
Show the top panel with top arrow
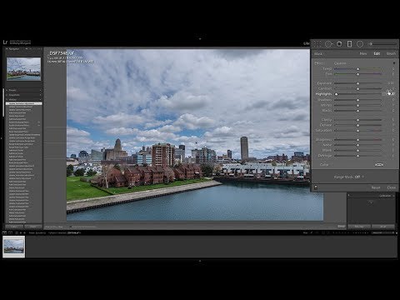click(x=200, y=38)
